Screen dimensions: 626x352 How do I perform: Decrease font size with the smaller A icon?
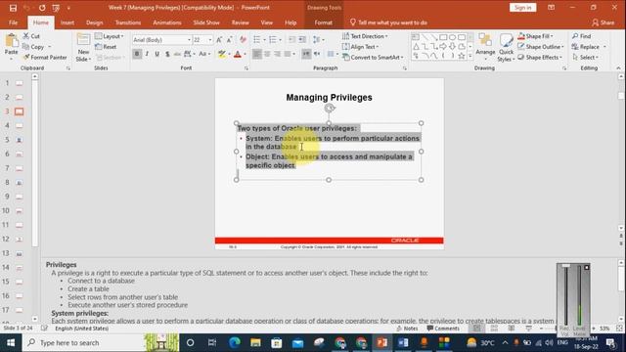[x=229, y=40]
